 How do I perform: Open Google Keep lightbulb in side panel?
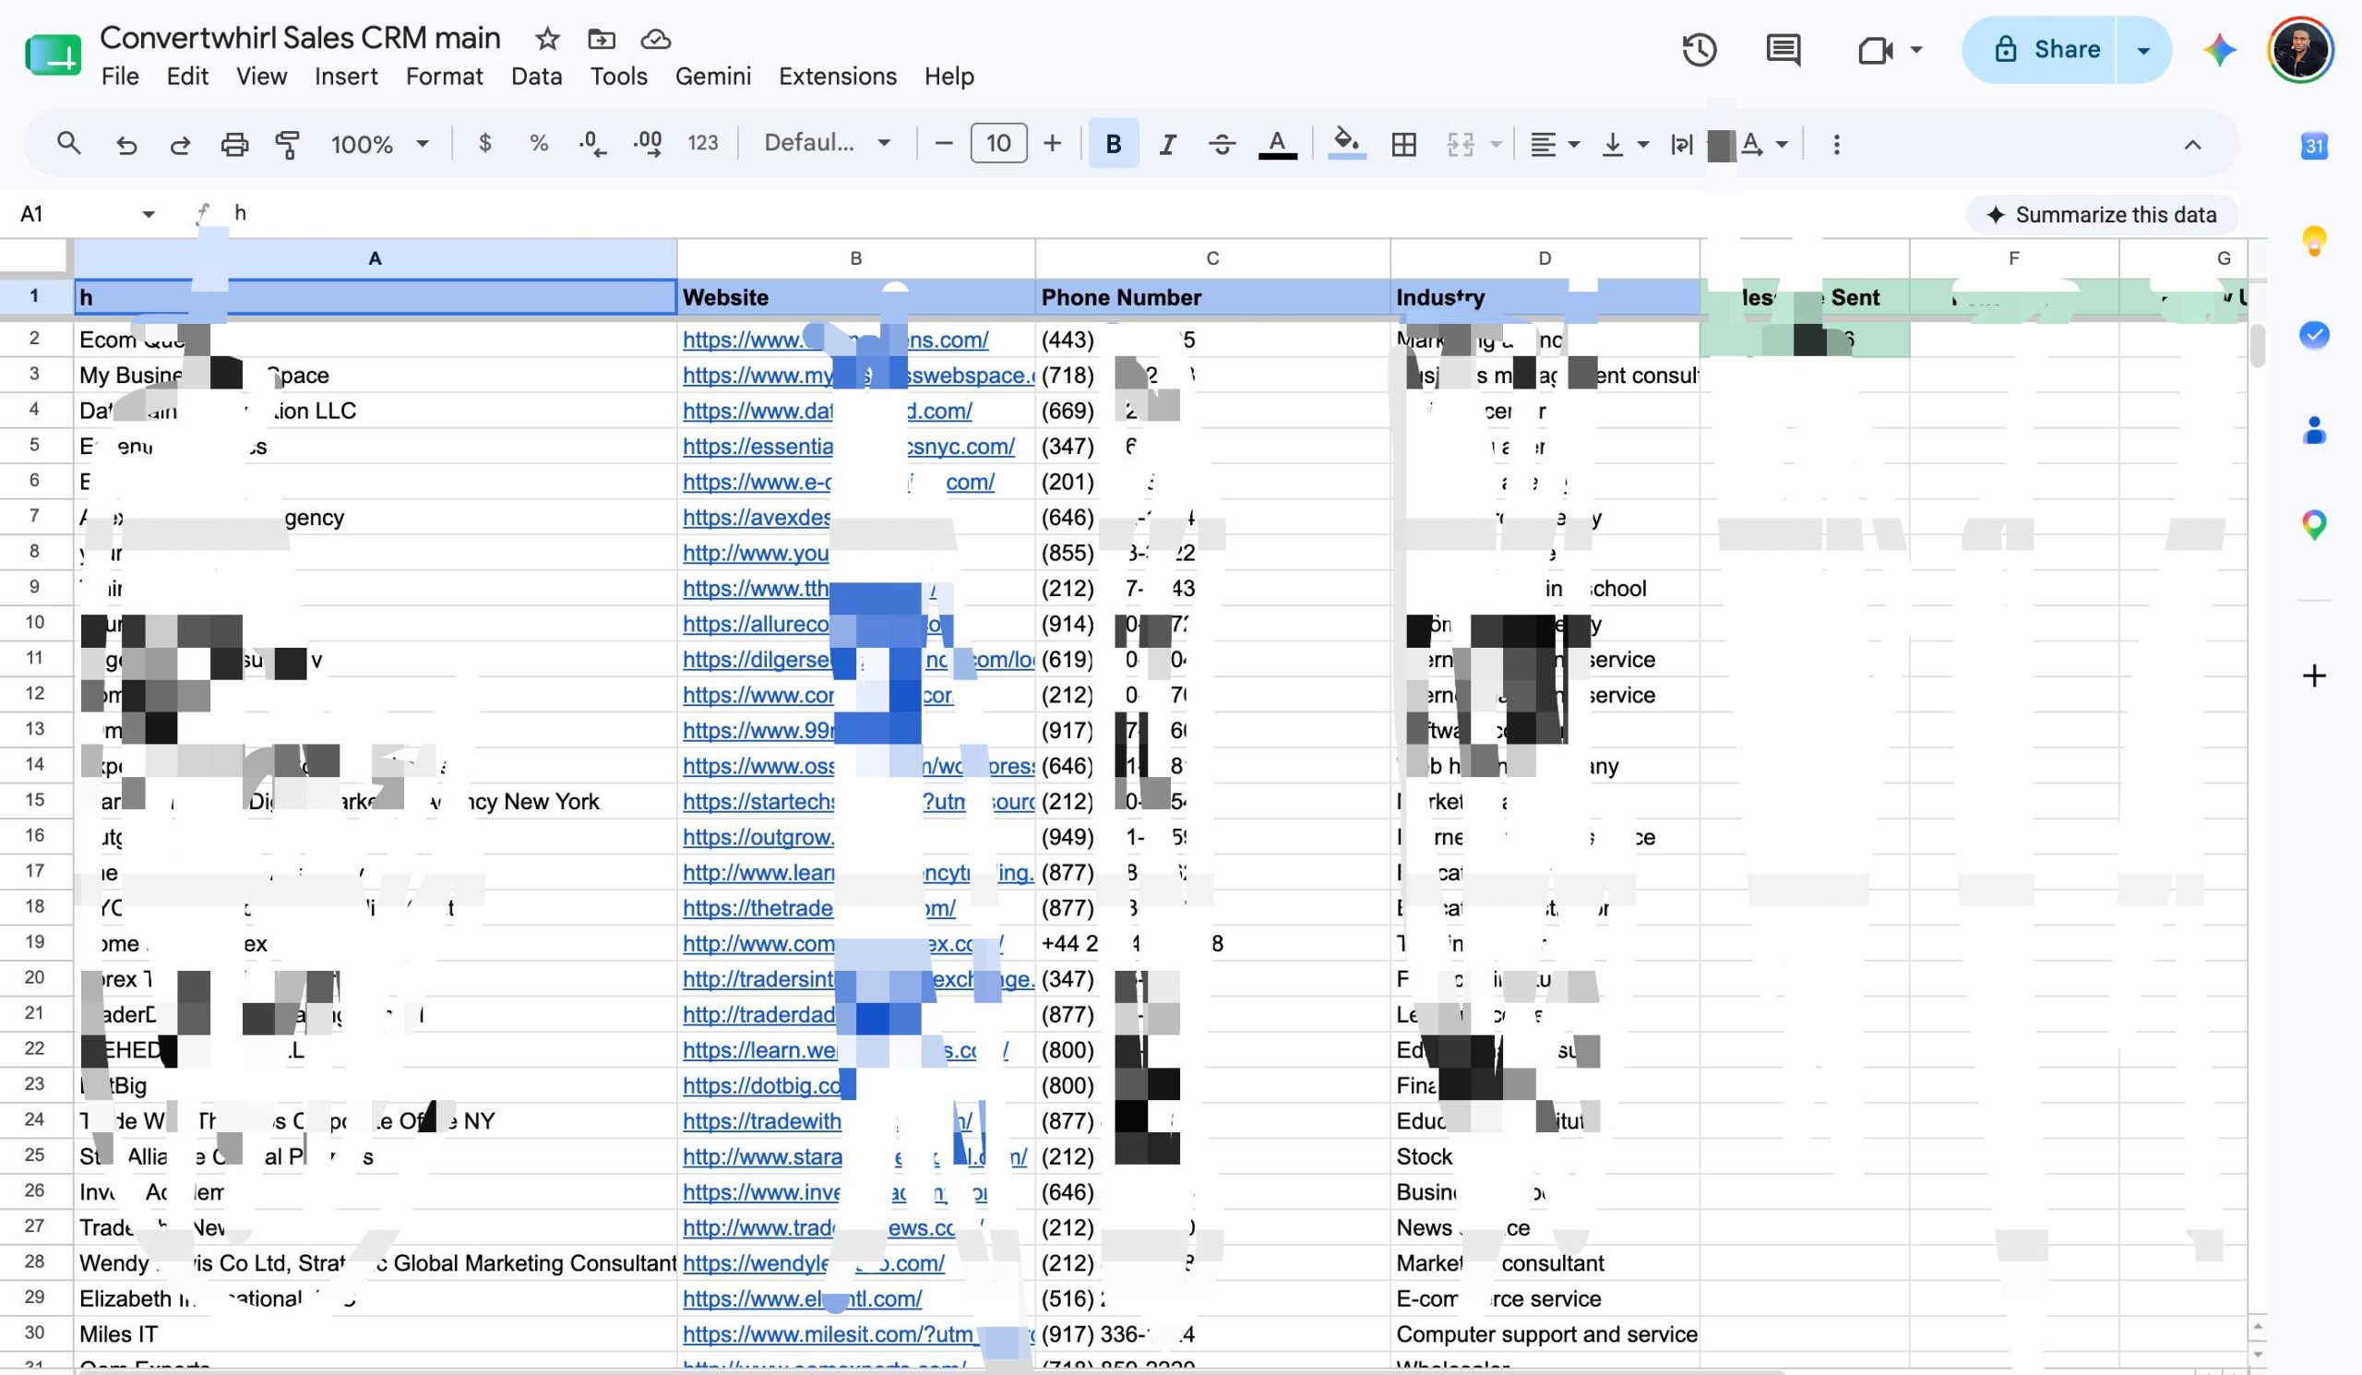(x=2313, y=241)
